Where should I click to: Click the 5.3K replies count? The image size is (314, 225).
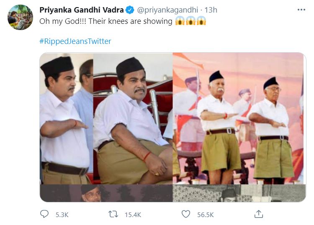pyautogui.click(x=62, y=215)
